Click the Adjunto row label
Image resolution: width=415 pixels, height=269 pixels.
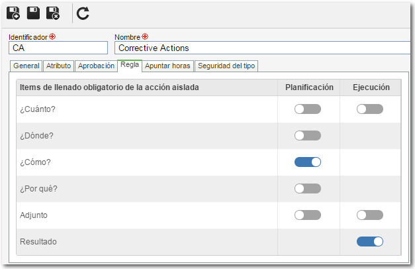coord(34,215)
